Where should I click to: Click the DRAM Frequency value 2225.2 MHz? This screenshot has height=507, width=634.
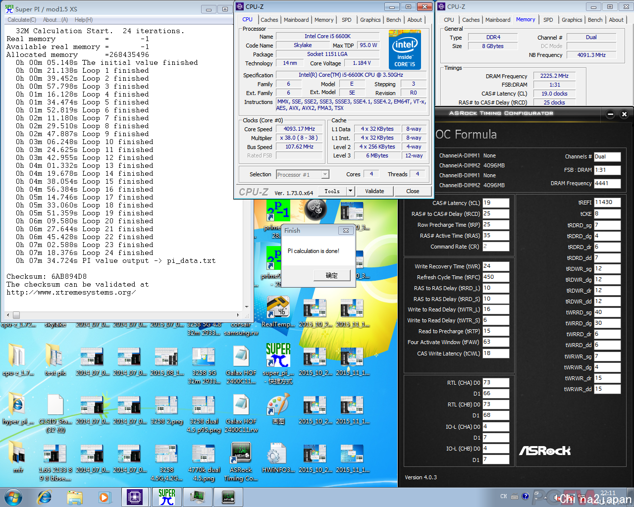tap(554, 76)
